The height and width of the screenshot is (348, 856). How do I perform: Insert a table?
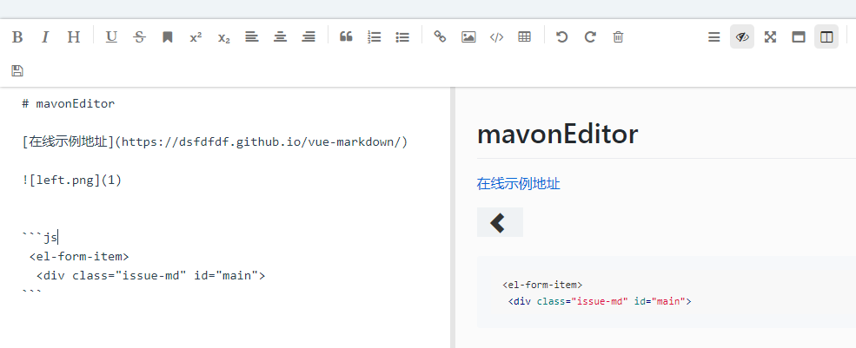[525, 37]
